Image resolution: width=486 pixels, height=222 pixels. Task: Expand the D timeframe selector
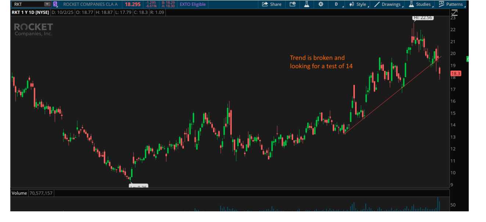pos(337,4)
